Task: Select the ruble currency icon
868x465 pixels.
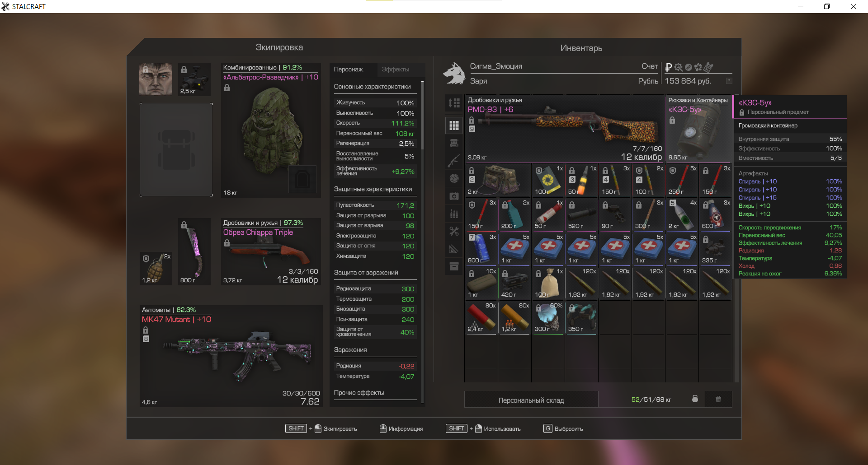Action: tap(668, 67)
